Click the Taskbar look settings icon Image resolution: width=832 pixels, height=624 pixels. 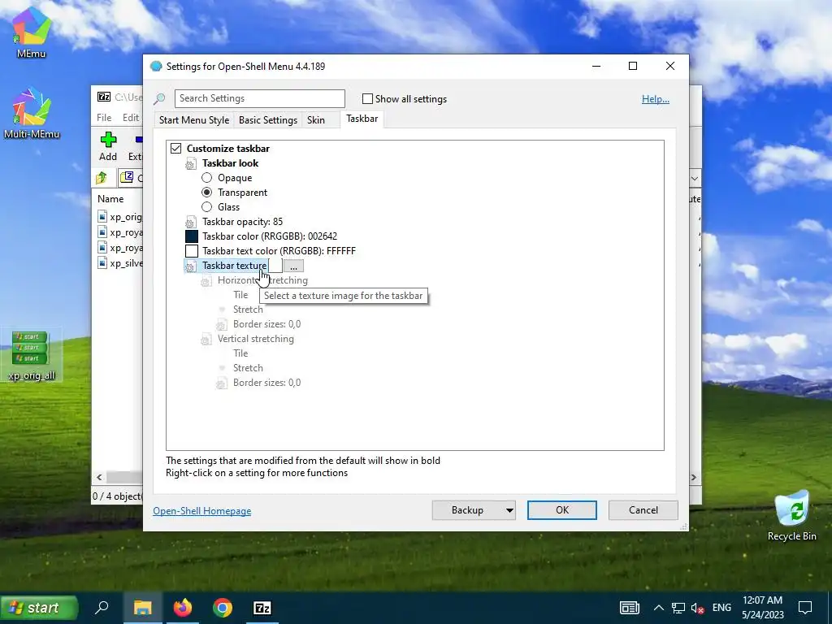(x=190, y=164)
